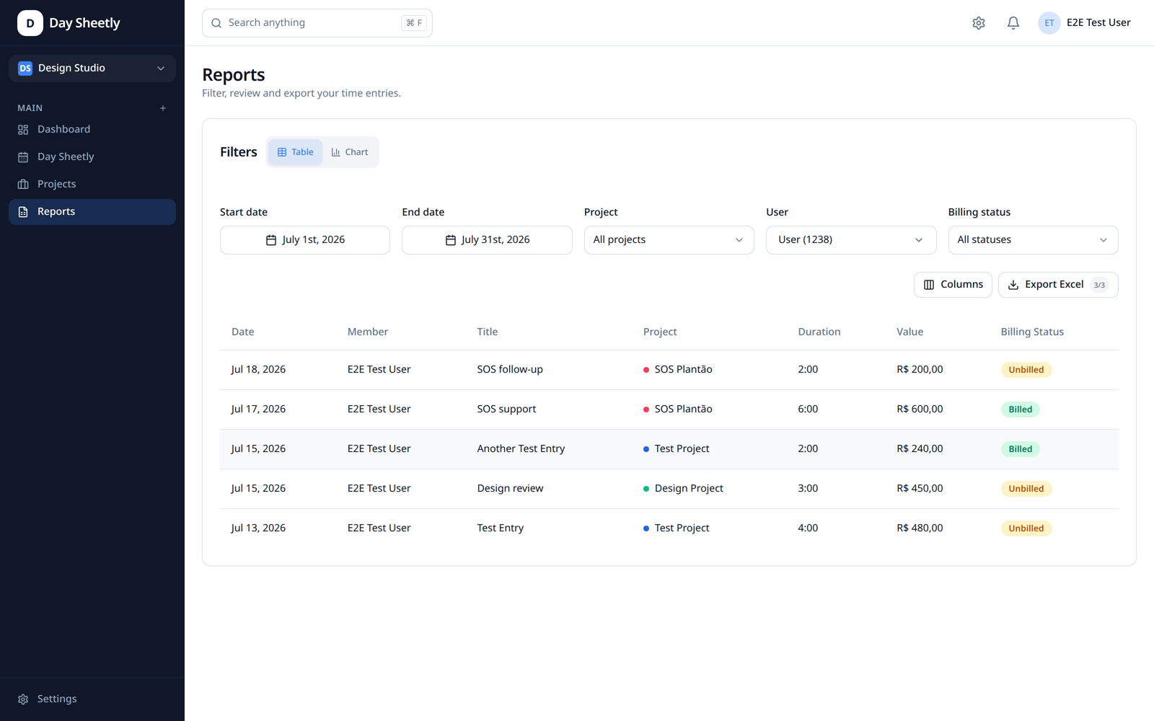Select the Design review title

[x=510, y=489]
